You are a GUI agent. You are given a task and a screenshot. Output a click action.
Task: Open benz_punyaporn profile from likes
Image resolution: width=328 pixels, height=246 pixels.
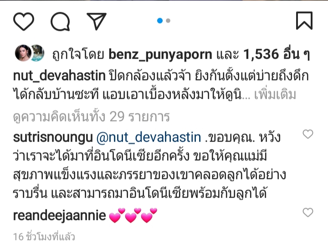160,54
